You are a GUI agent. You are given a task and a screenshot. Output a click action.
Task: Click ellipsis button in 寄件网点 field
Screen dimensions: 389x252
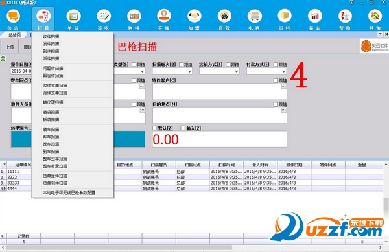tap(142, 86)
